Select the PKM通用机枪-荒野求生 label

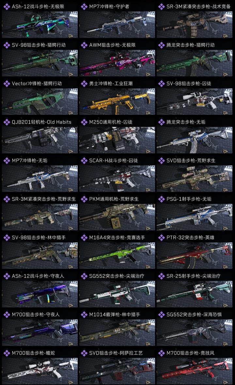pyautogui.click(x=114, y=199)
